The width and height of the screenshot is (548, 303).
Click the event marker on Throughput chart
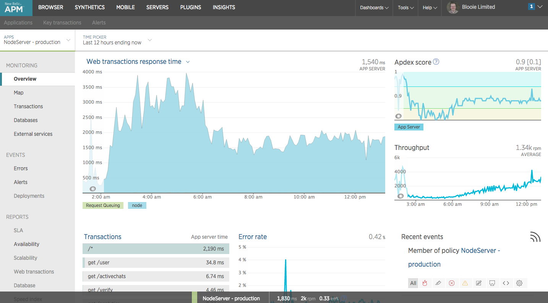(400, 196)
